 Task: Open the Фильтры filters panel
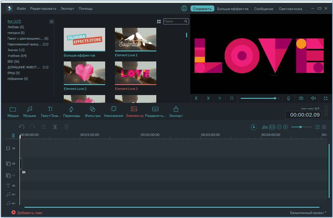click(93, 112)
